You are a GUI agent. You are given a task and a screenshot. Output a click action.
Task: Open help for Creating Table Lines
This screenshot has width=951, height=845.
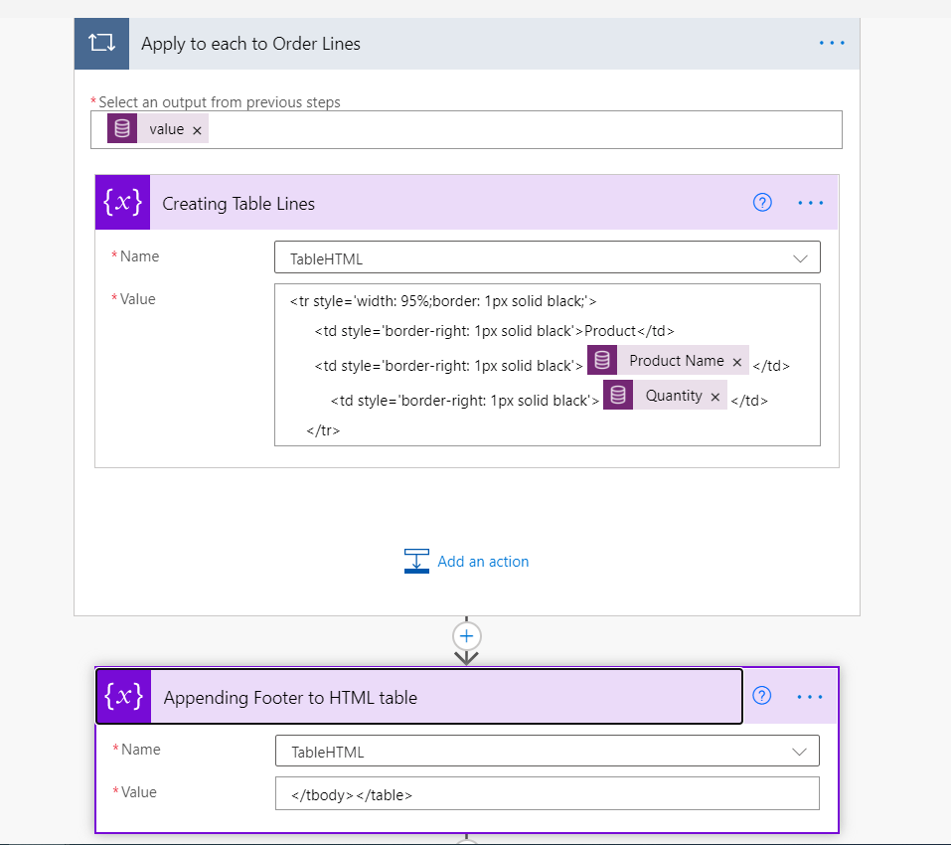[x=762, y=203]
